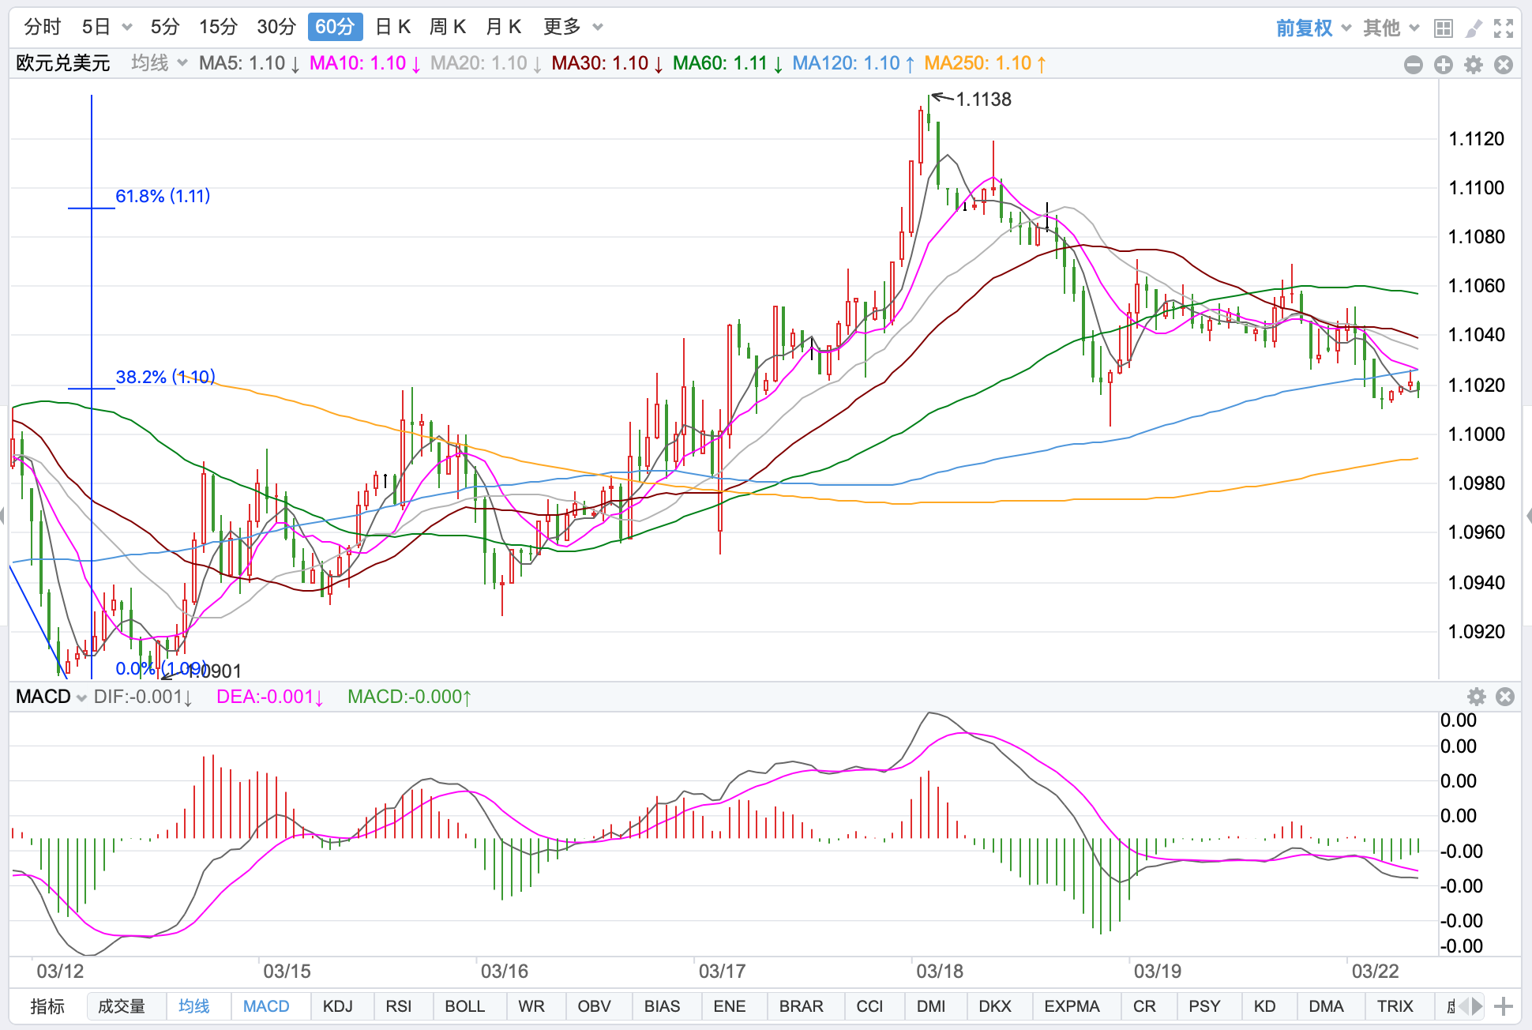Toggle the 成交量 volume indicator
The image size is (1532, 1030).
point(122,1006)
